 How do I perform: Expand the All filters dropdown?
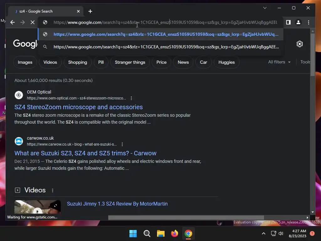[x=279, y=62]
